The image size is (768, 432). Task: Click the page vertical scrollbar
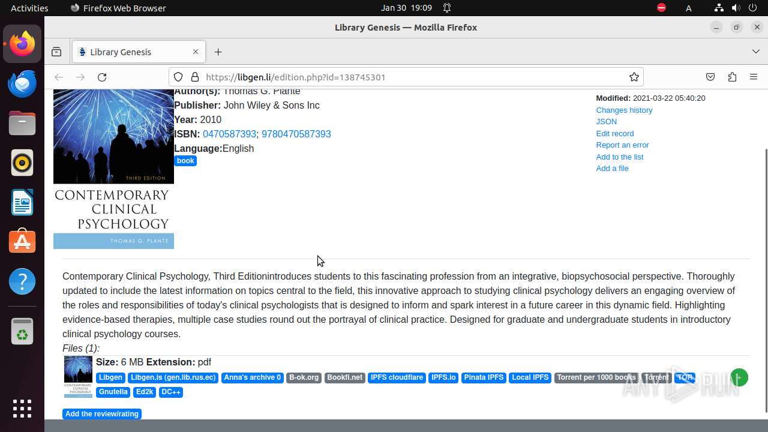tap(765, 280)
